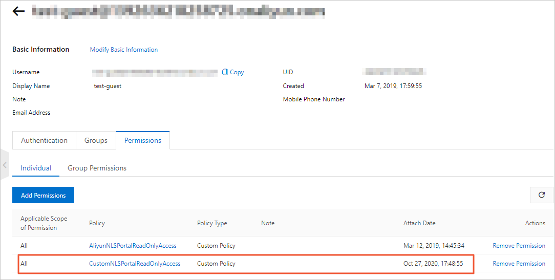Open the Individual permissions subtab
This screenshot has width=555, height=280.
tap(36, 168)
